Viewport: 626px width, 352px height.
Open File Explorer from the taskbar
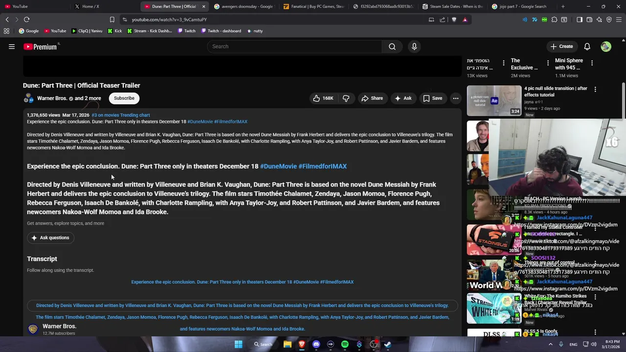pos(288,344)
